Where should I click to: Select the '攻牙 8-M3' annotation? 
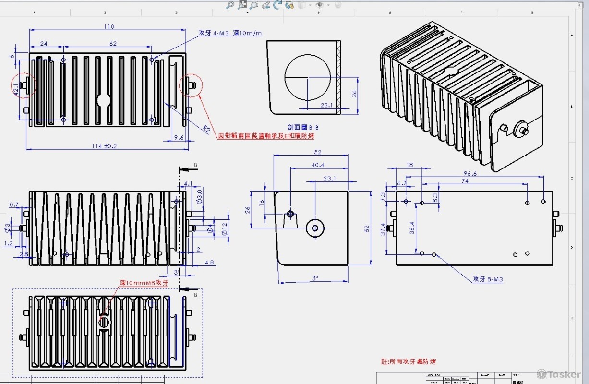(x=488, y=279)
